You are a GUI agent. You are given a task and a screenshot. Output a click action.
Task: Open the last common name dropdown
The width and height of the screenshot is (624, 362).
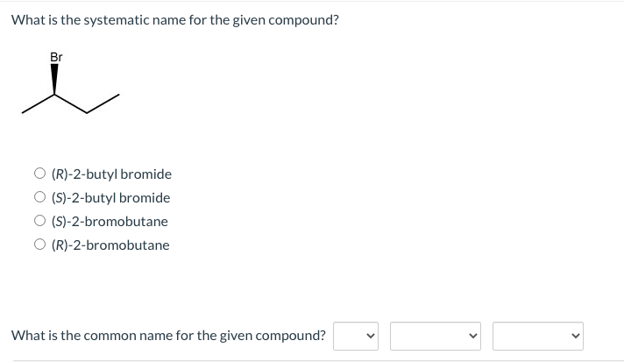coord(538,337)
